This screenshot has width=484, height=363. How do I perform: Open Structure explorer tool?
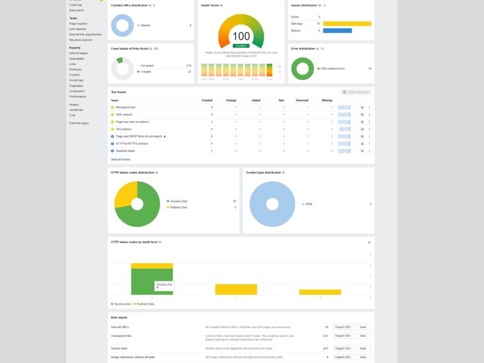(x=81, y=40)
